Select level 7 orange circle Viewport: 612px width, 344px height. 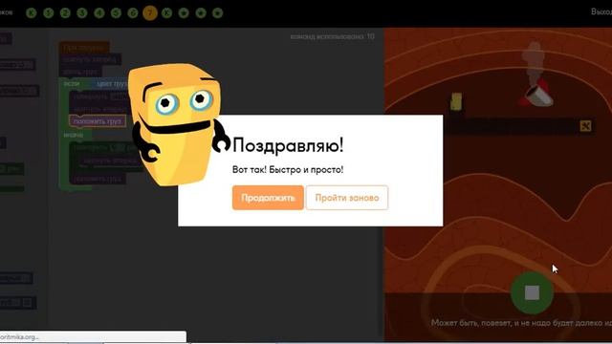[150, 12]
